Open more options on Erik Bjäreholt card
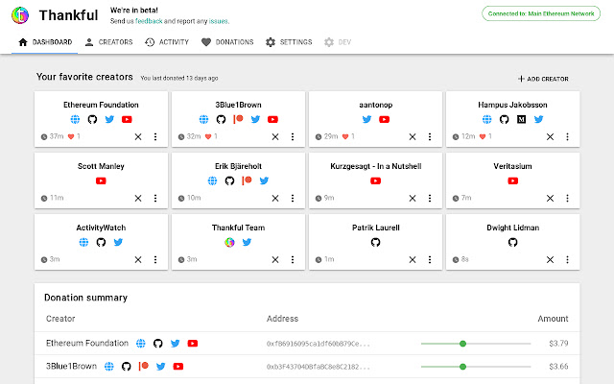This screenshot has width=614, height=384. [x=293, y=199]
